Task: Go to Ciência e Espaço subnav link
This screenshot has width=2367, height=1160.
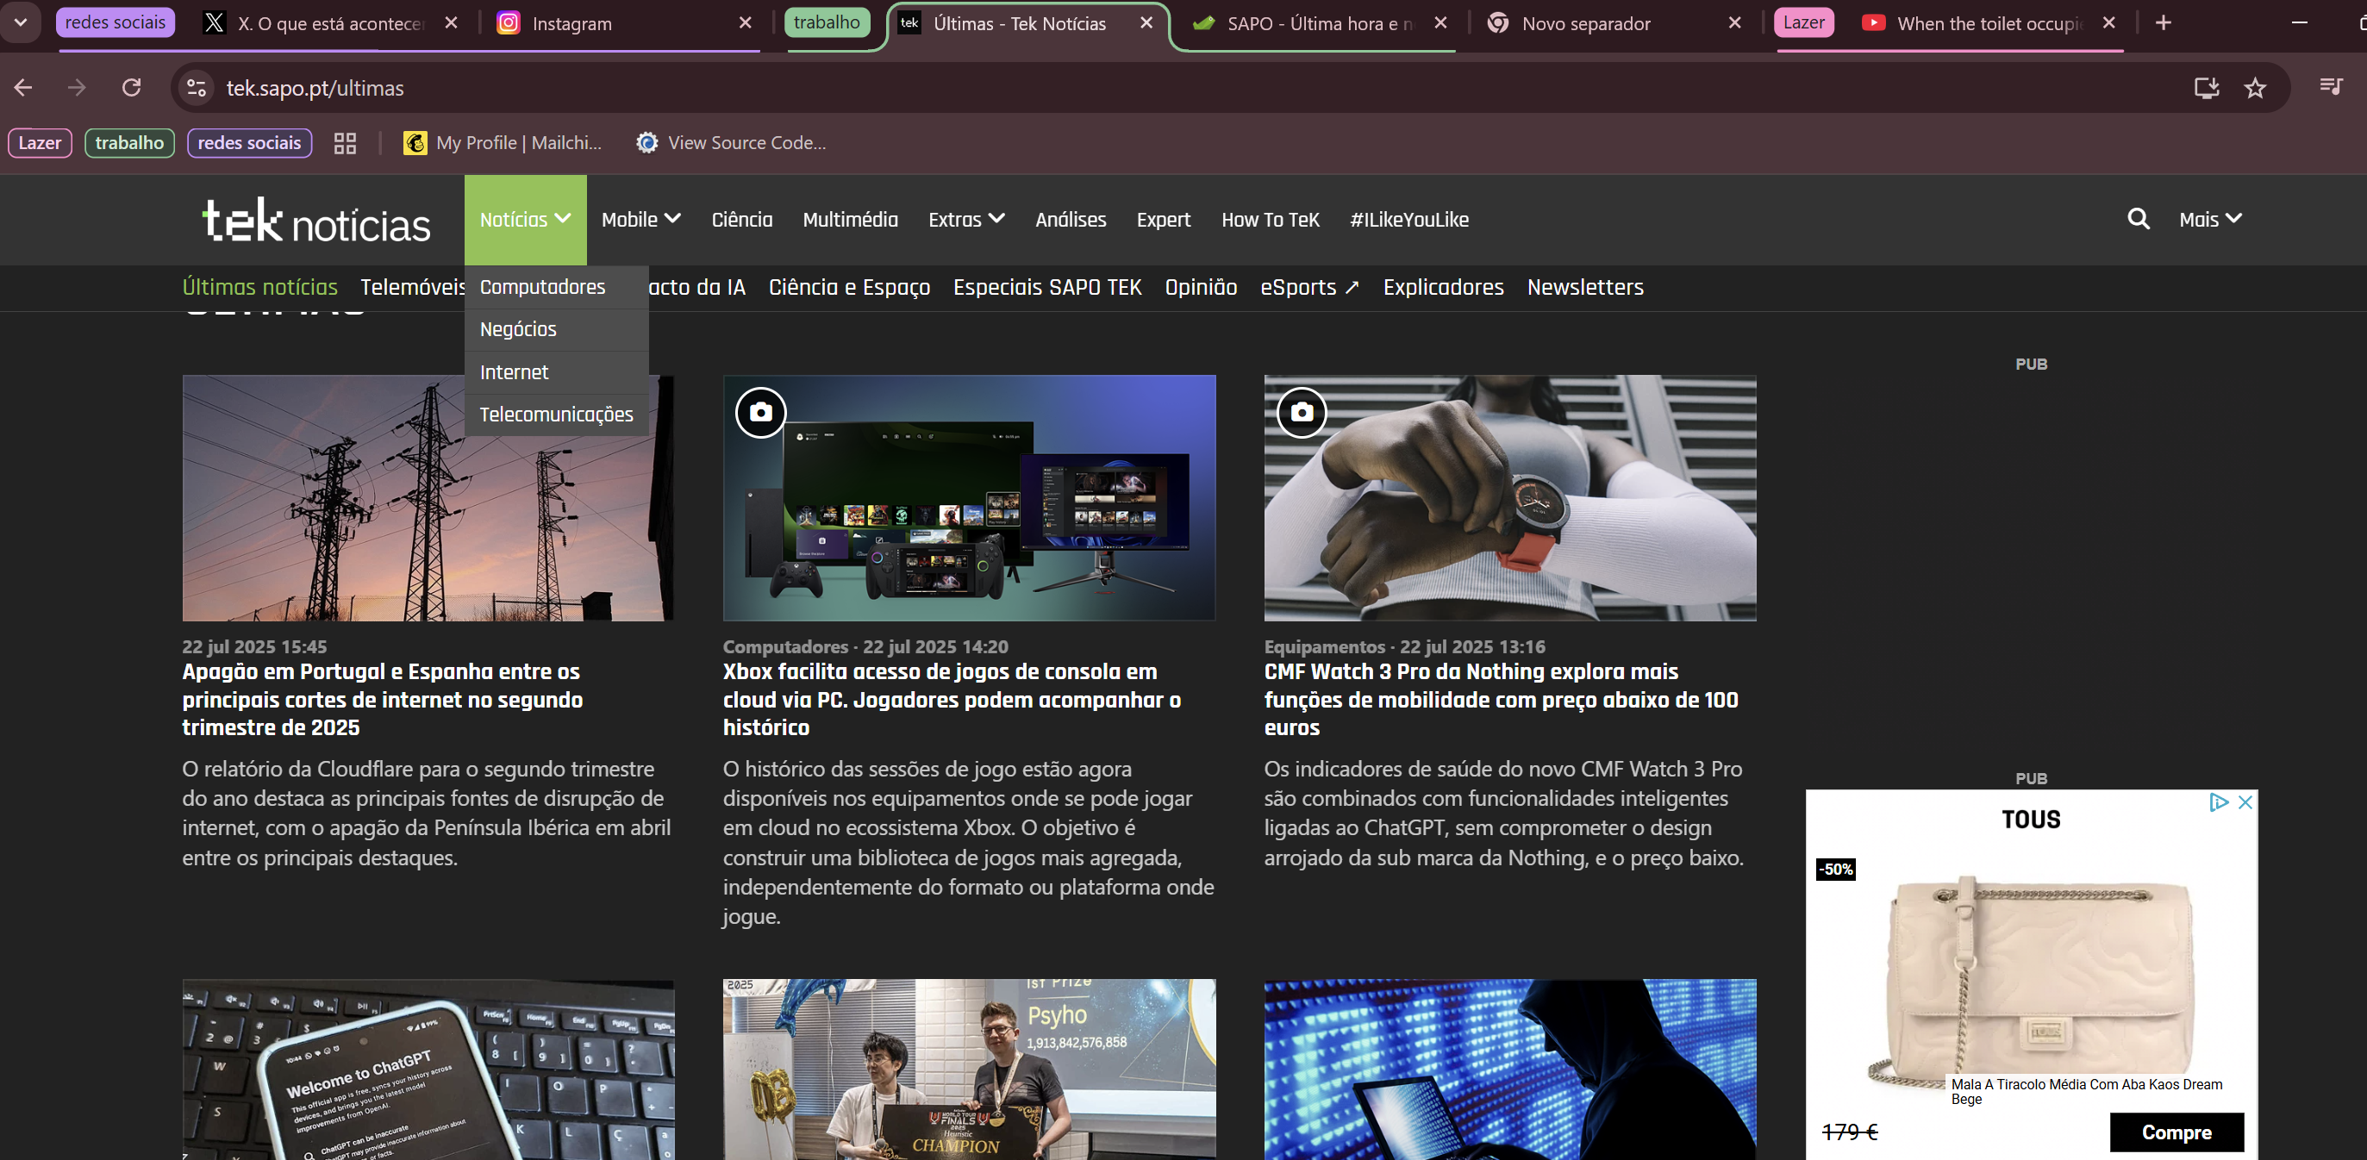Action: [849, 288]
